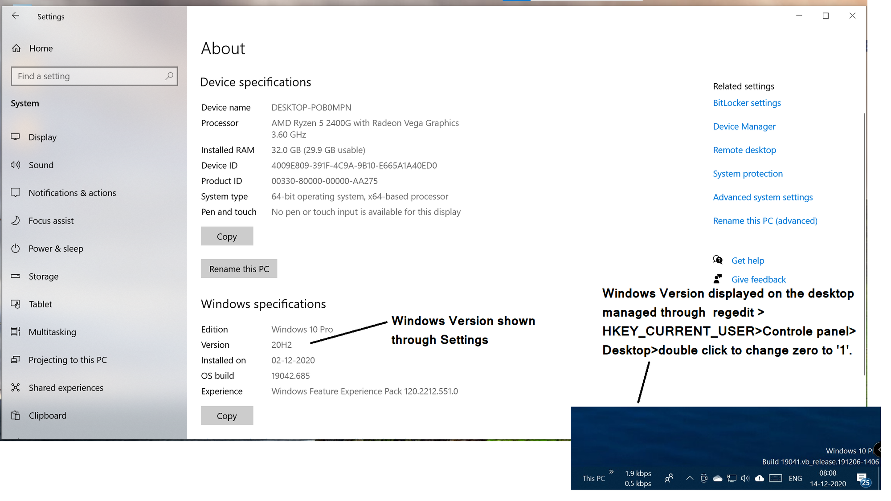Click the search magnifier icon

[169, 76]
